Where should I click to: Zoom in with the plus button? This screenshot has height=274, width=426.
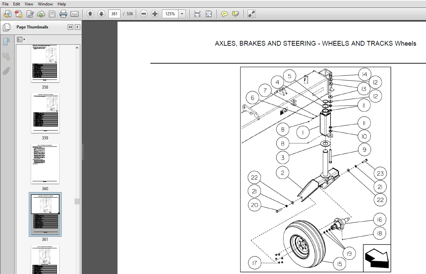point(155,14)
